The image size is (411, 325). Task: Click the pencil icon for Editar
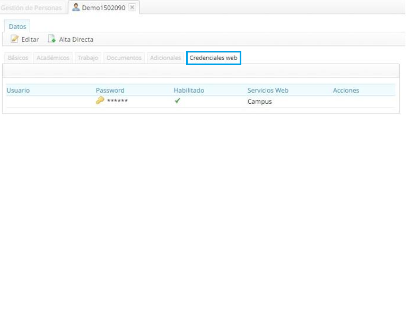point(15,39)
